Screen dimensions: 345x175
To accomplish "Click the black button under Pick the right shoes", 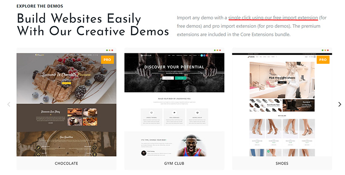I will point(282,82).
